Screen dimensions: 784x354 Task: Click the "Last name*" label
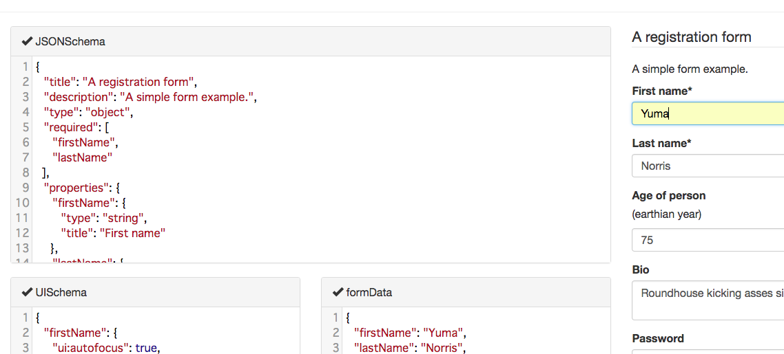click(x=661, y=144)
